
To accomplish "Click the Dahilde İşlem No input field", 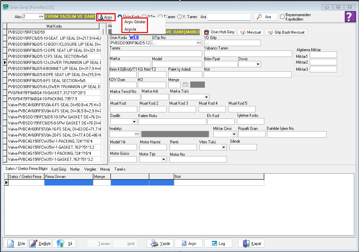I will 297,134.
